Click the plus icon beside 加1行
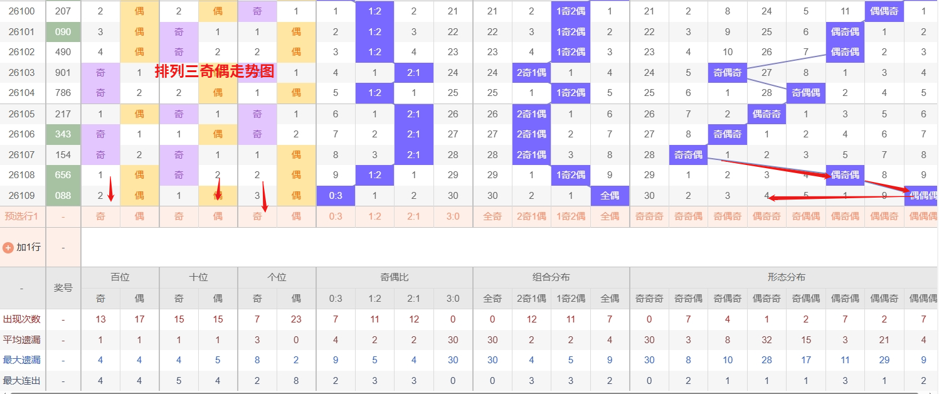 pyautogui.click(x=8, y=247)
